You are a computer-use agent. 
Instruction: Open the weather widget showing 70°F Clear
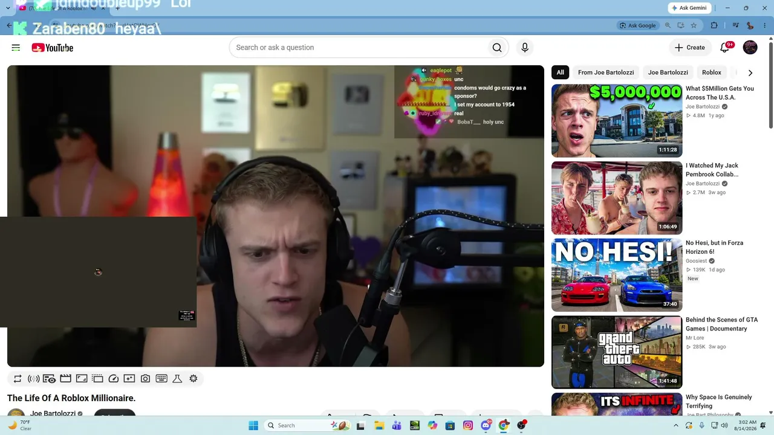point(19,425)
